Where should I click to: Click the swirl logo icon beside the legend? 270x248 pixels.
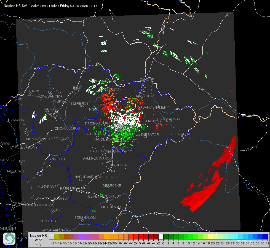[x=9, y=238]
